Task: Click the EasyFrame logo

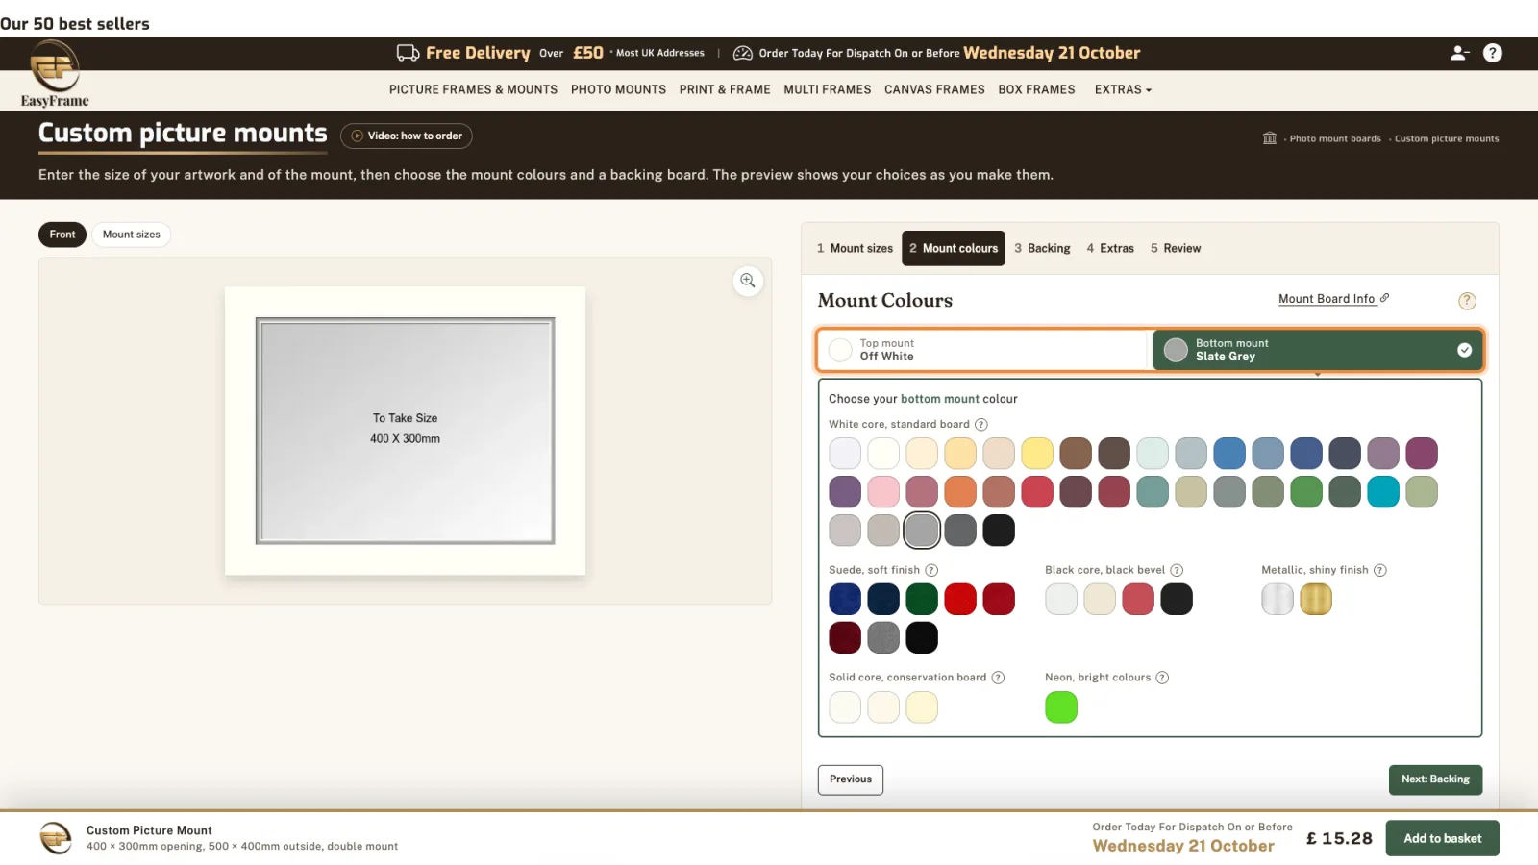Action: 55,75
